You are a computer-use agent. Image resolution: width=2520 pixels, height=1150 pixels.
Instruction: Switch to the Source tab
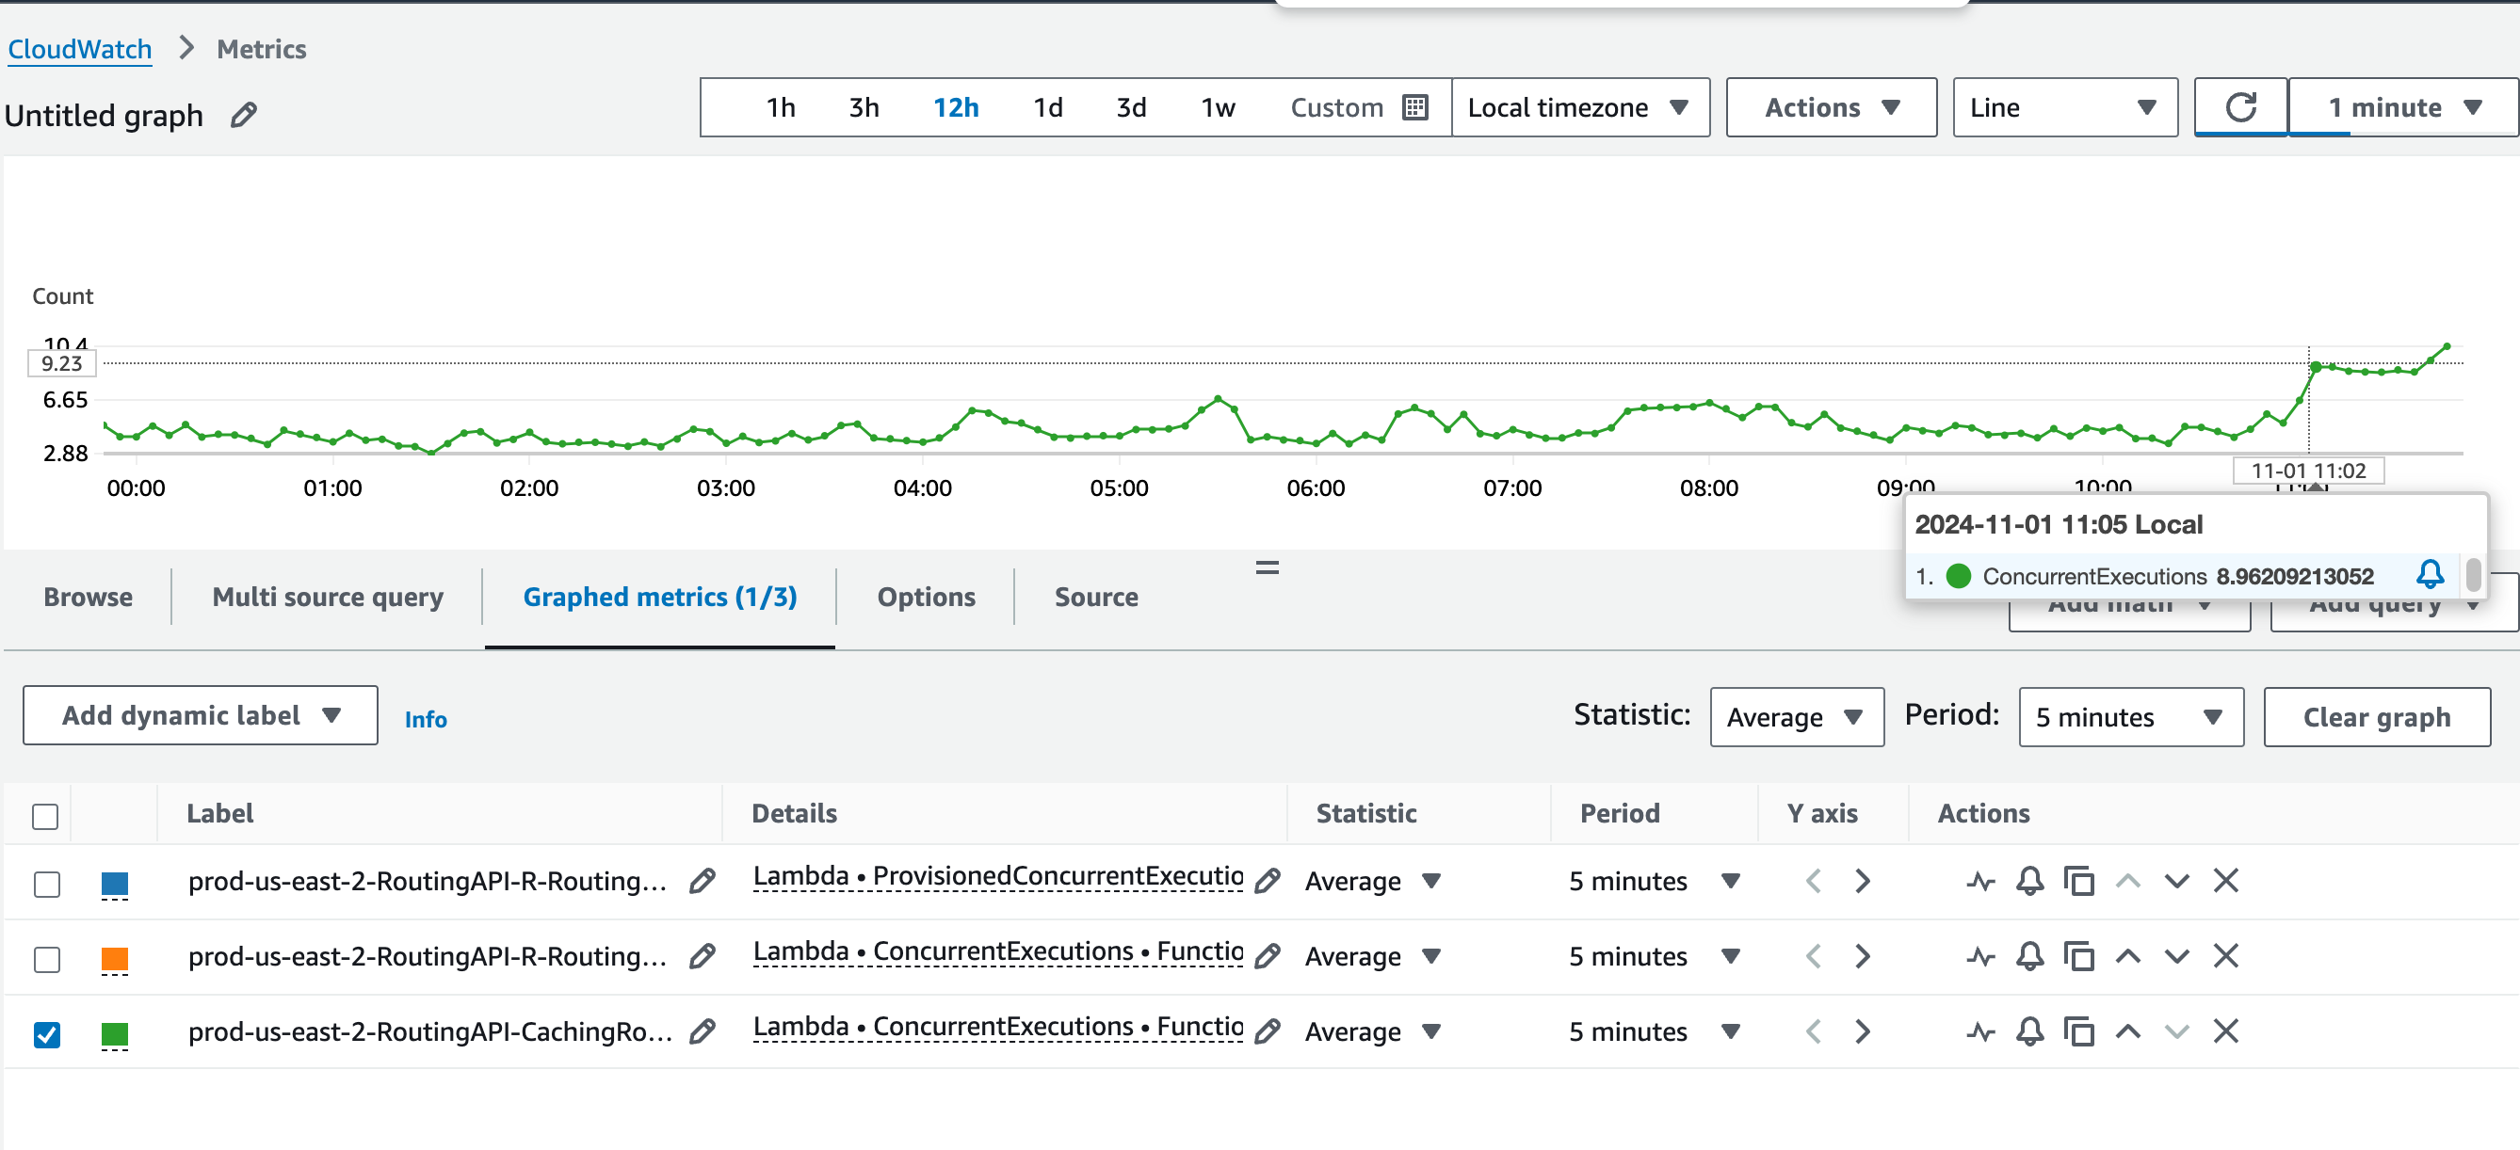coord(1095,597)
